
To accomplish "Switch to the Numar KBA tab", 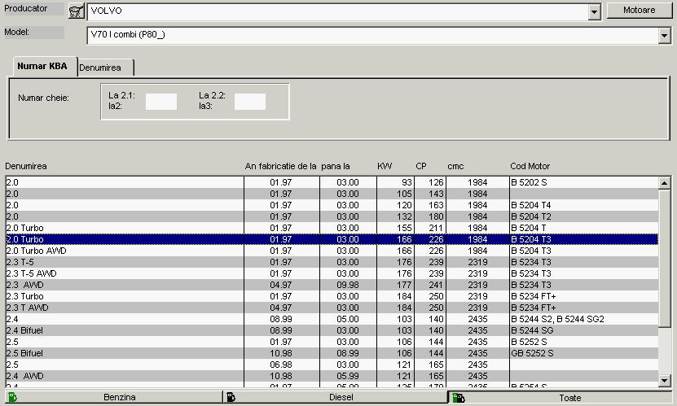I will 45,67.
